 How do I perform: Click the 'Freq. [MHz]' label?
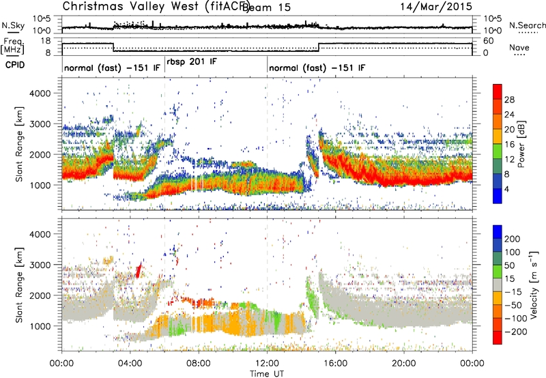pyautogui.click(x=12, y=46)
